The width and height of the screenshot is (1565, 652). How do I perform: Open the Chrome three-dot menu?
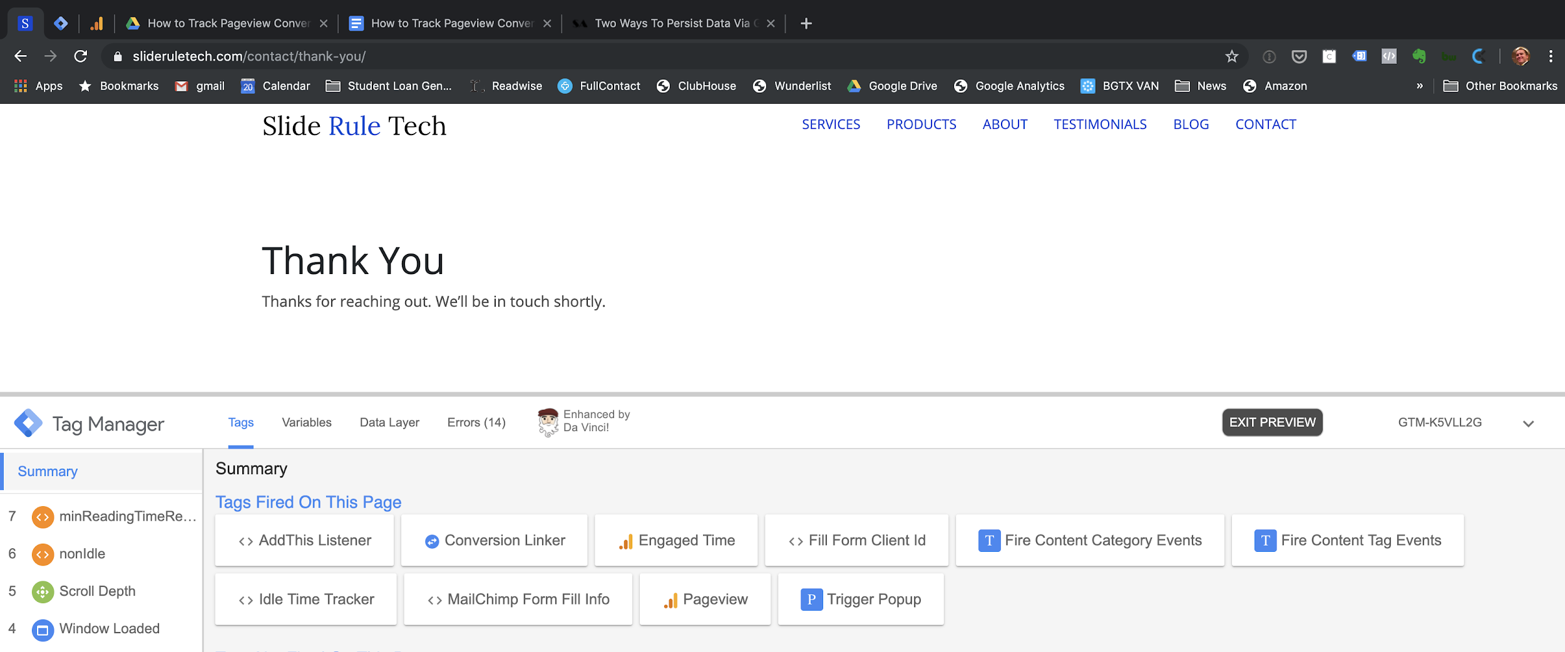[x=1551, y=56]
